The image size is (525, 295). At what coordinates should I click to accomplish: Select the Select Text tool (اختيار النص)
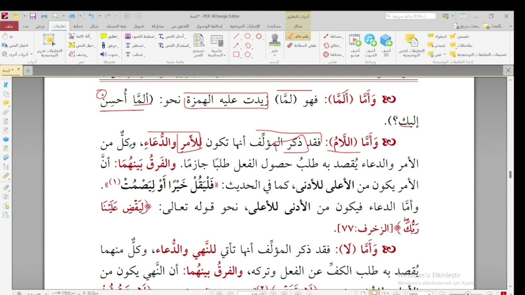point(16,45)
